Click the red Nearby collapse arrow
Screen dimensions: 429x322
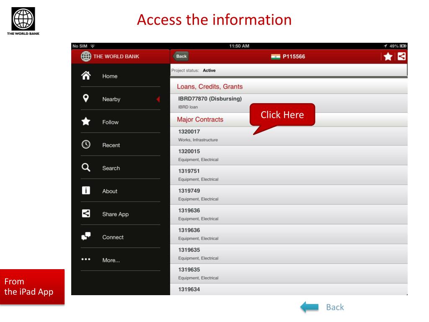(x=158, y=99)
